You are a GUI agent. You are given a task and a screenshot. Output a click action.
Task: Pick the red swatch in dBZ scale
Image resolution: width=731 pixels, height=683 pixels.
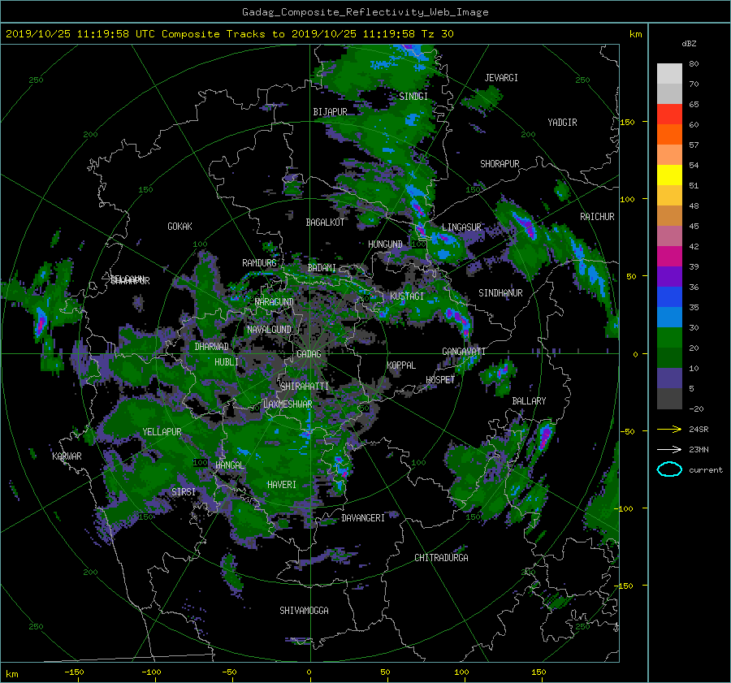pos(669,114)
